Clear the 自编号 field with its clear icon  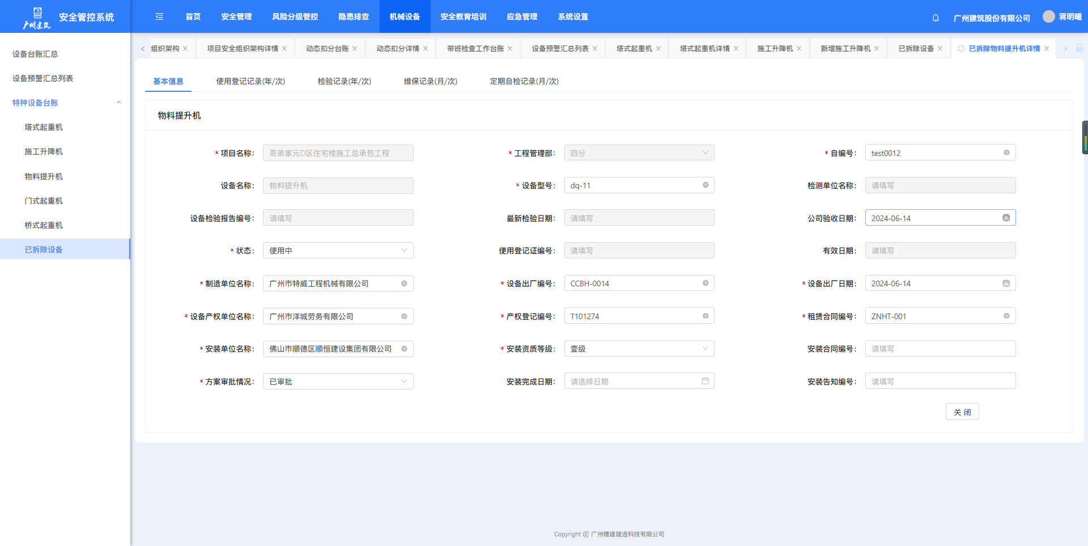pyautogui.click(x=1006, y=153)
